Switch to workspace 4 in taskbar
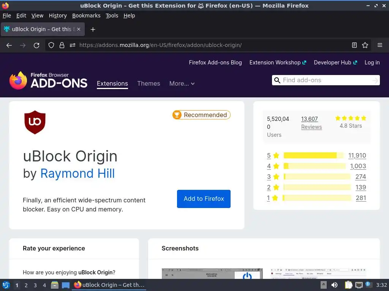Screen dimensions: 389x291 pos(44,285)
